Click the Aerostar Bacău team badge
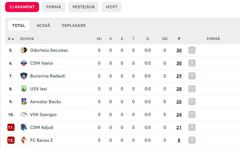Screen dimensions: 240x148 (x=24, y=102)
